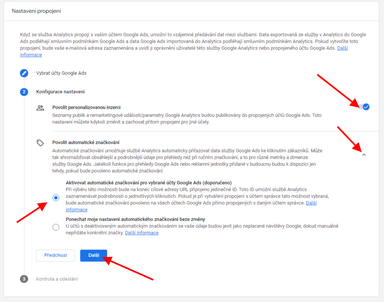Click the Nastavení propojení panel title
Screen dimensions: 384x302
point(36,11)
